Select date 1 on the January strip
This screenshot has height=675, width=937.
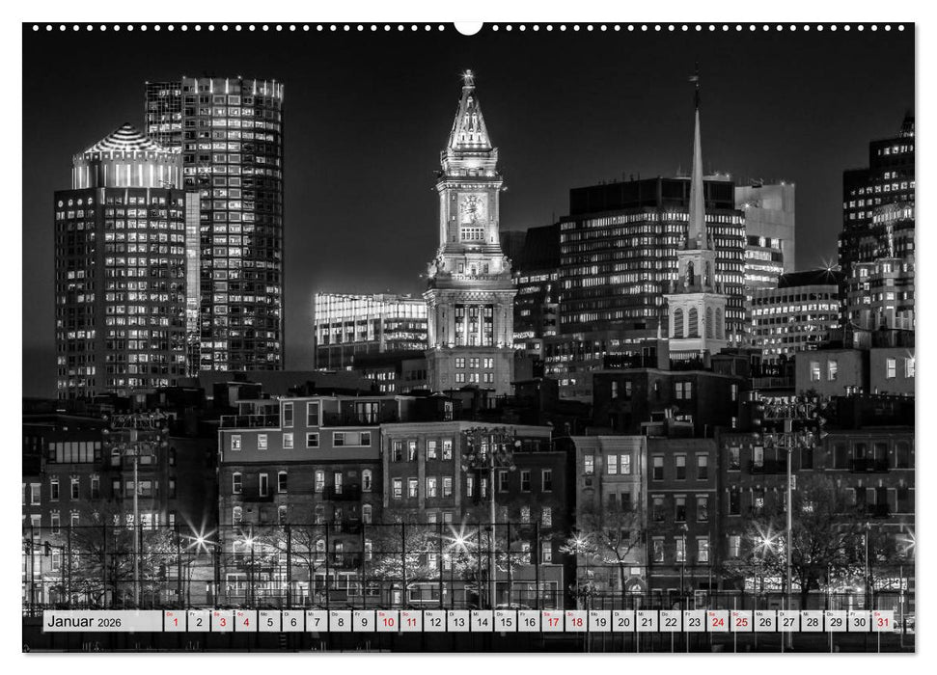pos(176,621)
